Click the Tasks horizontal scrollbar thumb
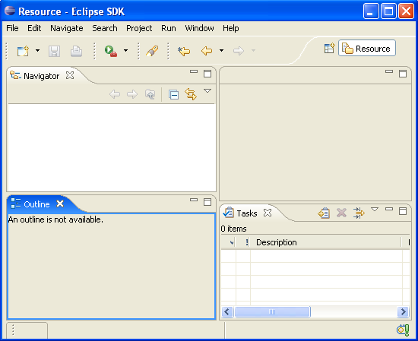Image resolution: width=418 pixels, height=341 pixels. [272, 311]
